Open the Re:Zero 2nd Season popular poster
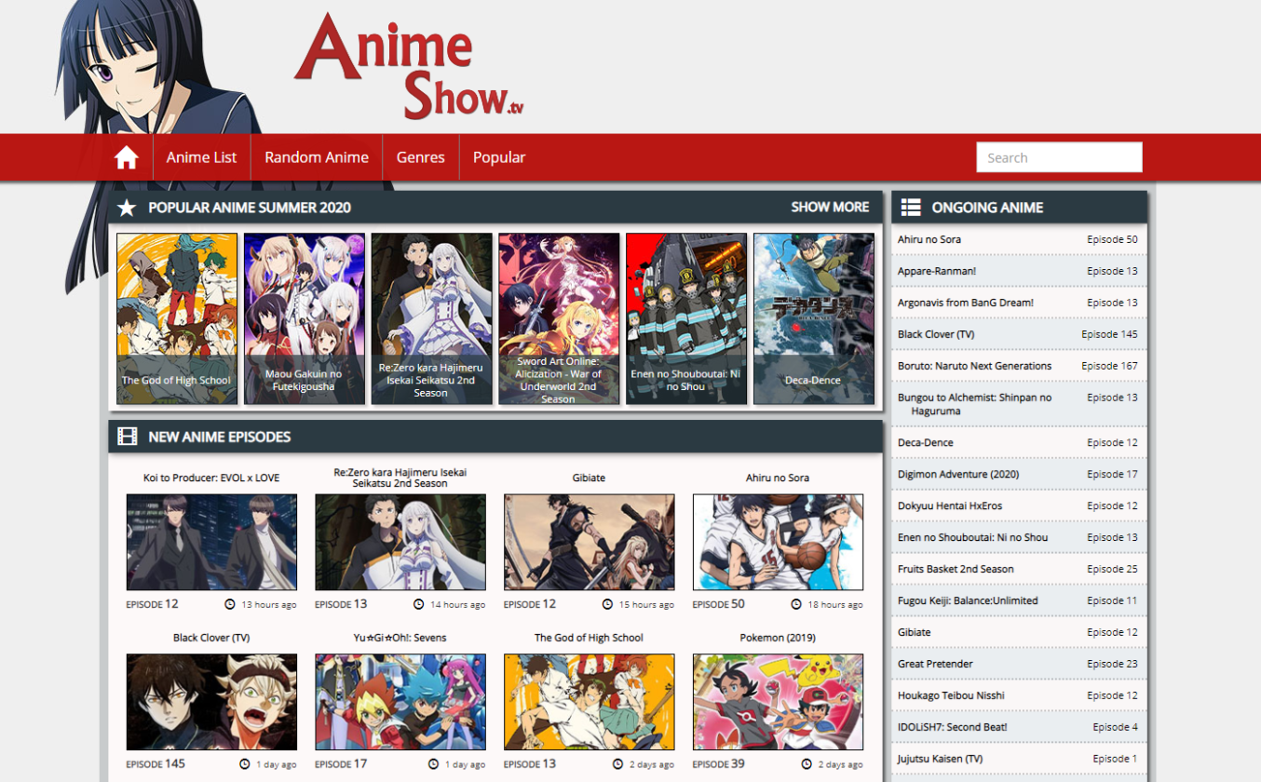1261x782 pixels. coord(431,318)
